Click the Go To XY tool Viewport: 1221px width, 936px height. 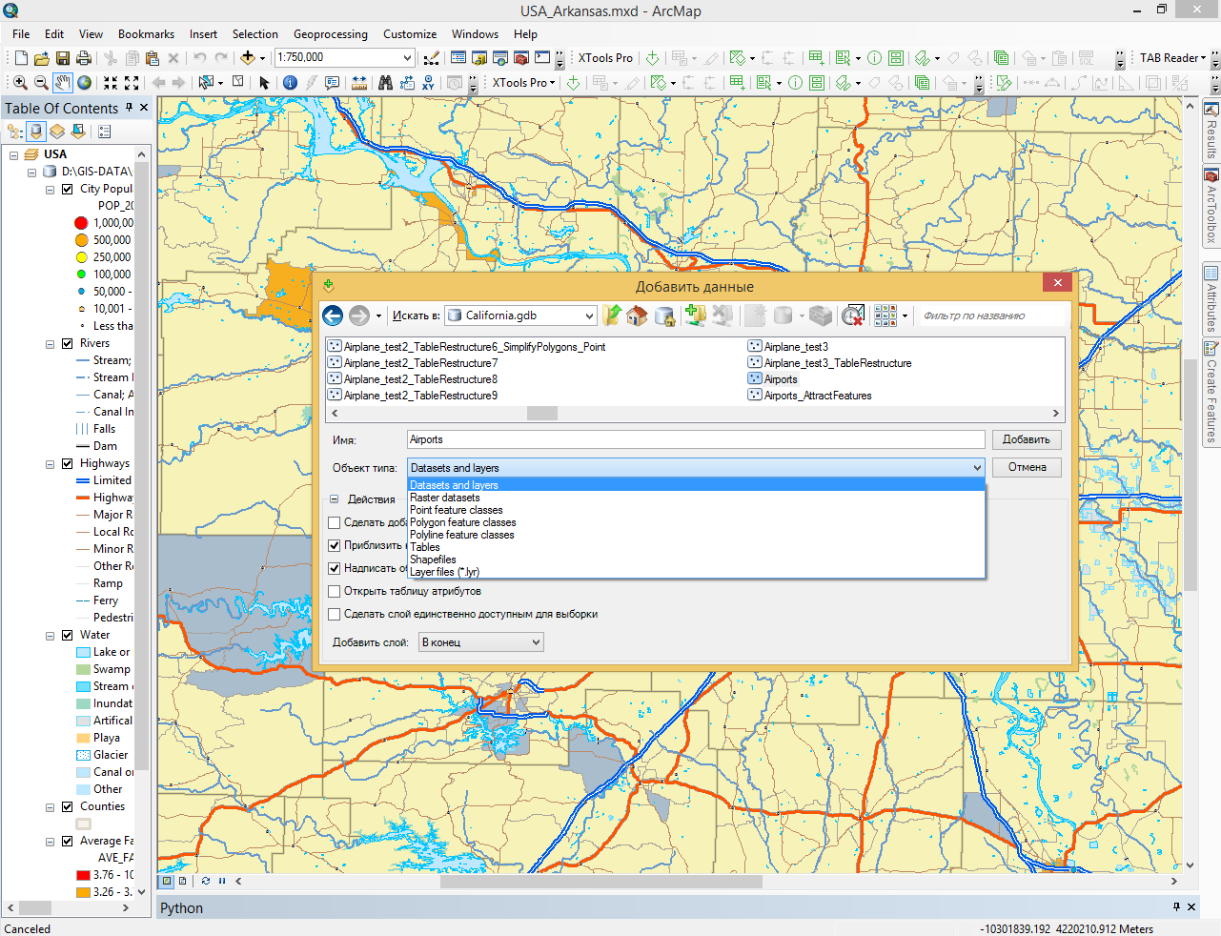[428, 83]
